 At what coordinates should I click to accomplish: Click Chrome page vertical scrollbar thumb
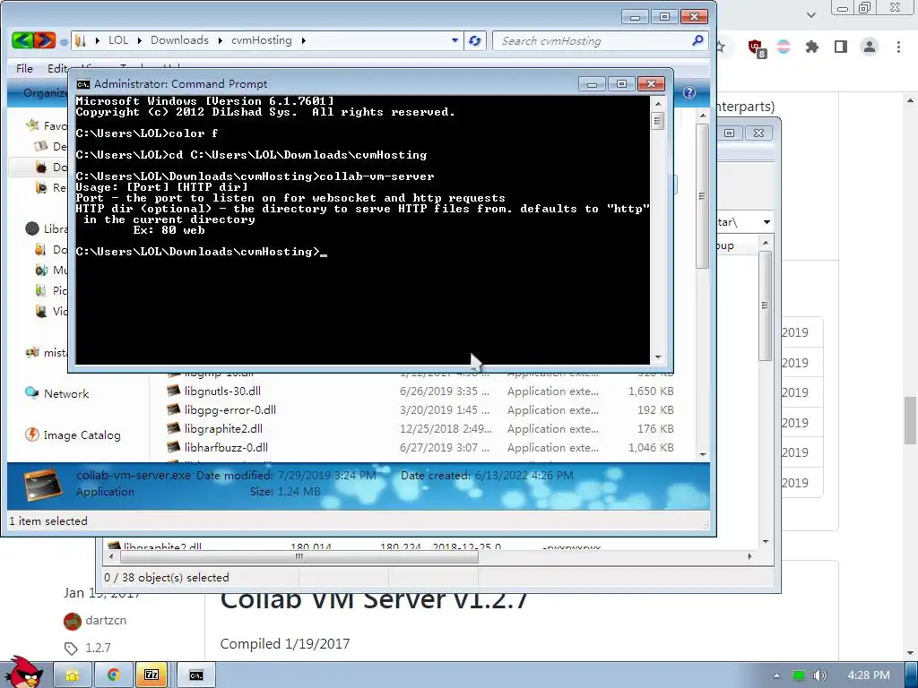(x=910, y=420)
